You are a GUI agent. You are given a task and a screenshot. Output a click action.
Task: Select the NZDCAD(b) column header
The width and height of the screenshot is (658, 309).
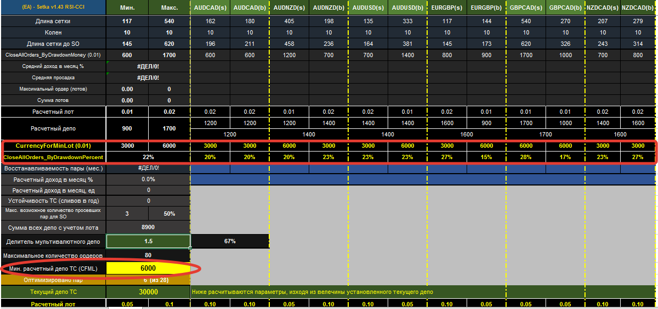coord(638,8)
